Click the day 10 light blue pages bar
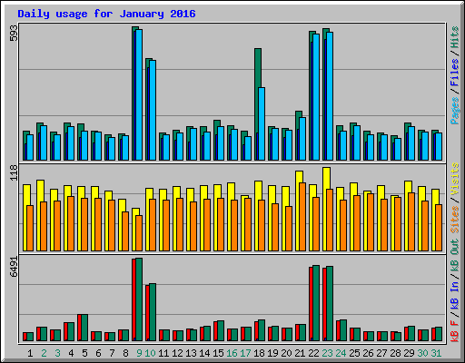This screenshot has width=465, height=363. (153, 110)
